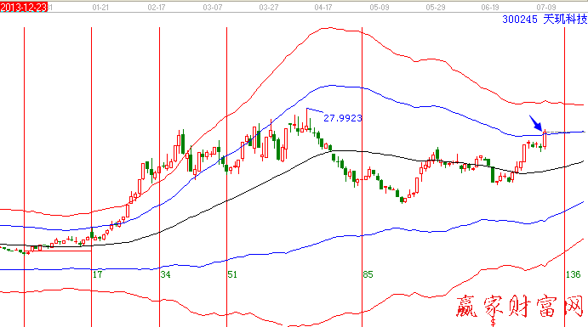Click the 27.9923 price high label

click(x=343, y=118)
